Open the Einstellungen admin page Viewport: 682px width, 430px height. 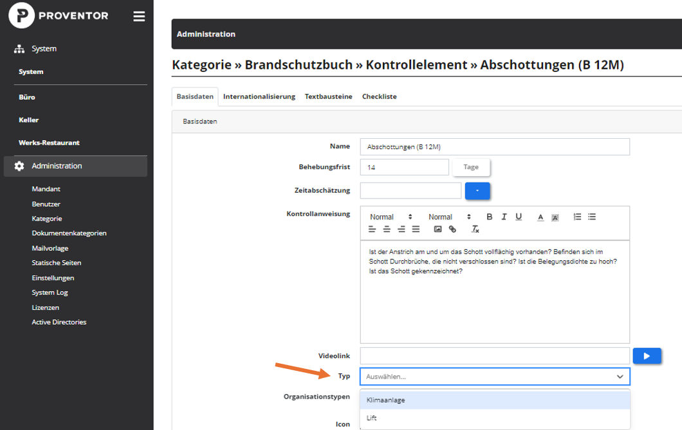pyautogui.click(x=53, y=278)
